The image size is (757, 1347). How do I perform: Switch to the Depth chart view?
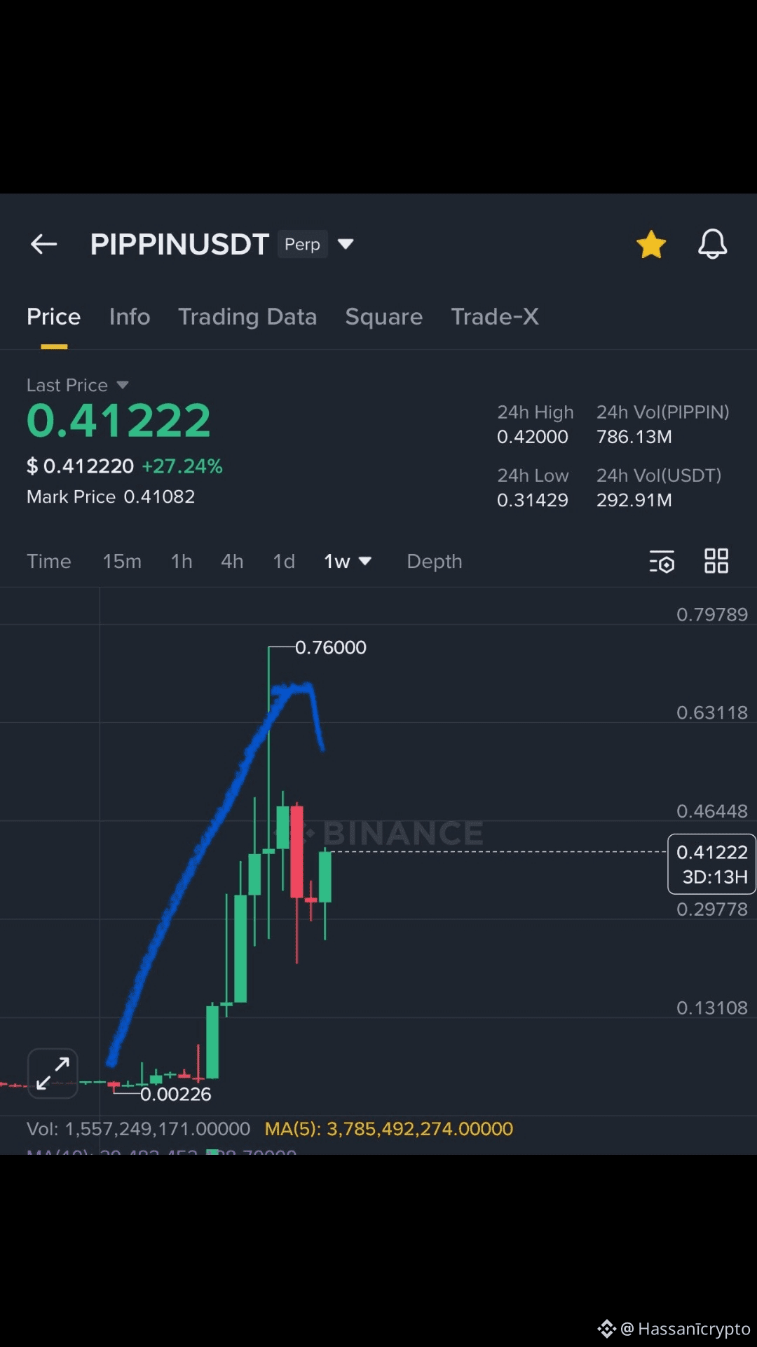click(435, 562)
